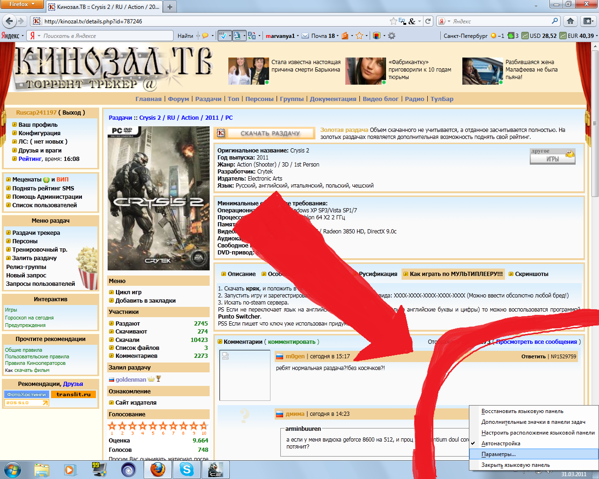Screen dimensions: 599x479
Task: Open the Yandex bar favorites star icon
Action: [359, 36]
